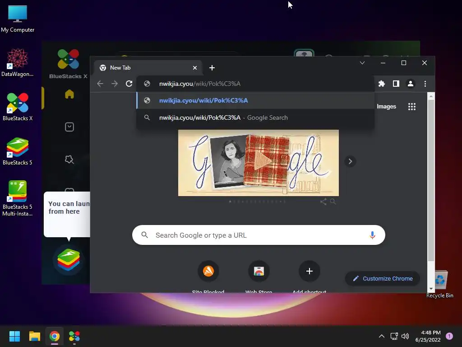The height and width of the screenshot is (347, 462).
Task: Open the tab search dropdown chevron
Action: coord(362,63)
